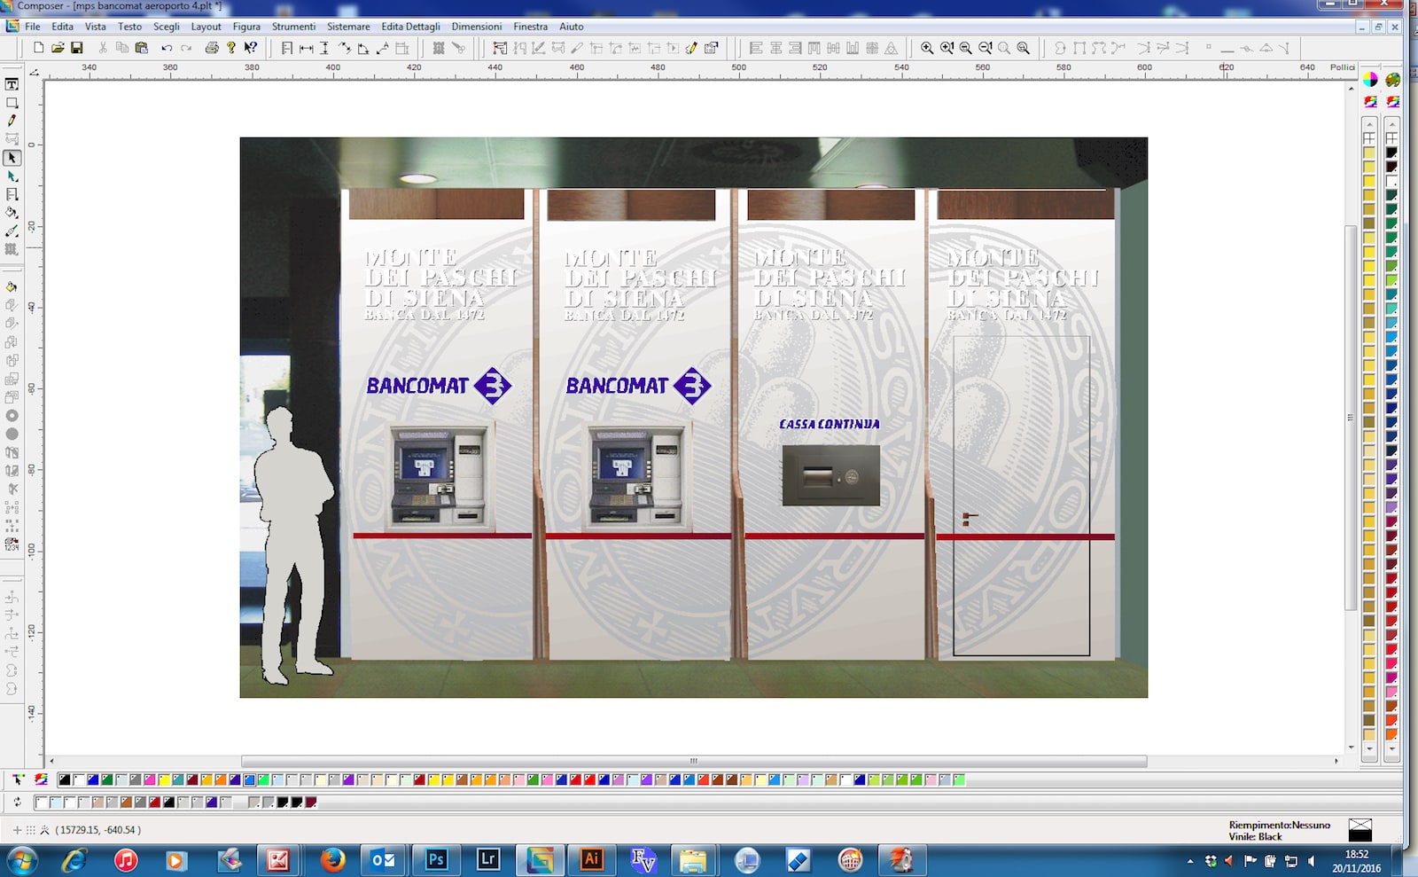The image size is (1418, 877).
Task: Save the file using the floppy disk icon
Action: point(77,48)
